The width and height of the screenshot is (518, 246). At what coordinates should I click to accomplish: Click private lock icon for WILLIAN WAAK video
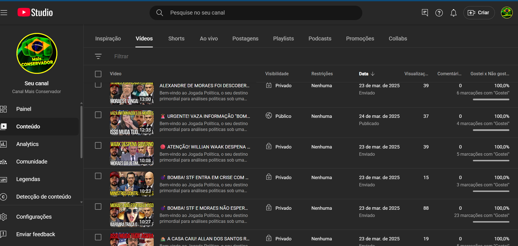pos(269,146)
